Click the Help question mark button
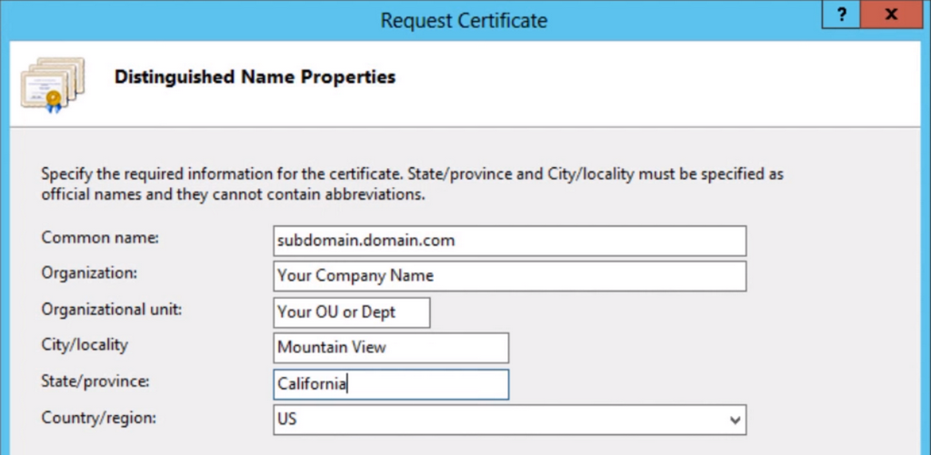931x455 pixels. click(x=842, y=16)
